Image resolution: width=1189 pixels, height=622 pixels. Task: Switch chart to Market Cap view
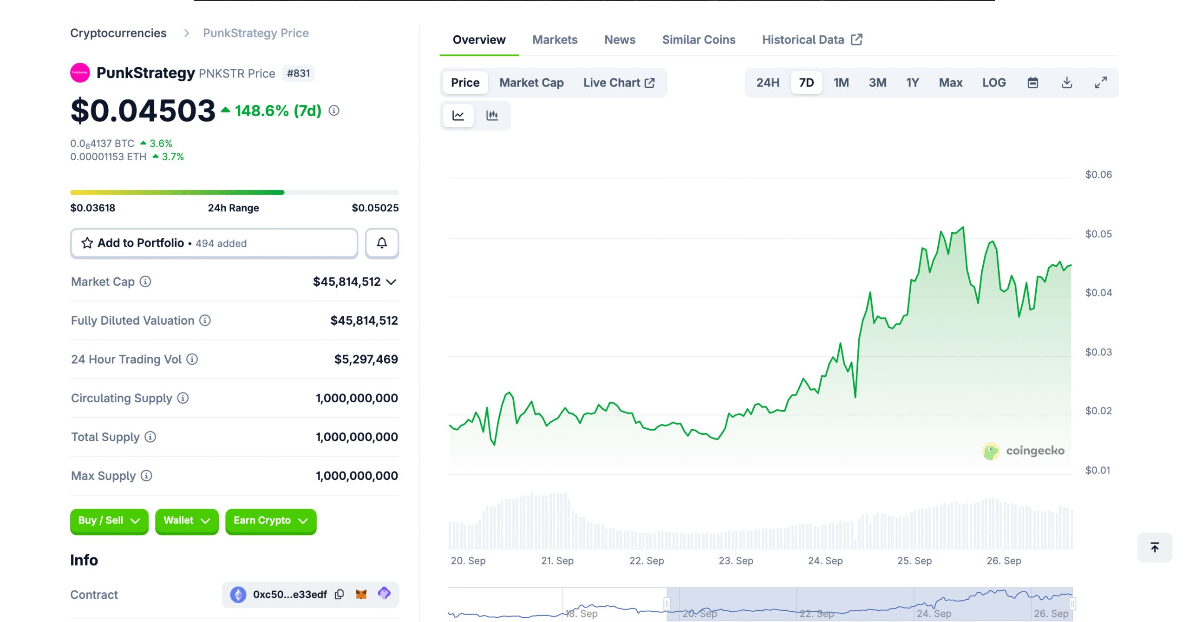pos(531,83)
